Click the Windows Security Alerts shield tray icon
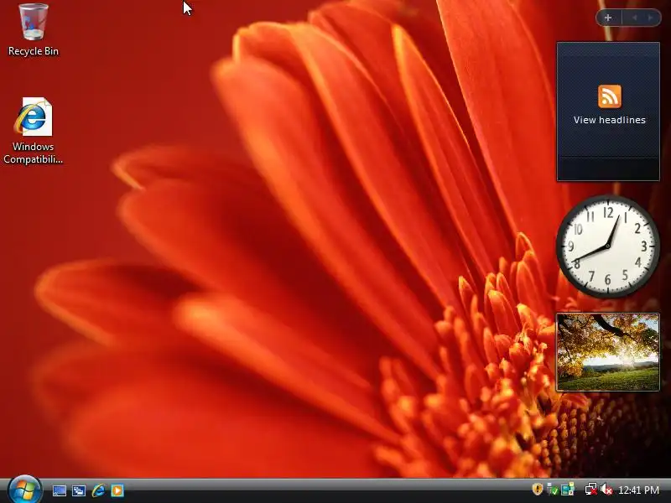This screenshot has height=503, width=671. click(x=538, y=489)
